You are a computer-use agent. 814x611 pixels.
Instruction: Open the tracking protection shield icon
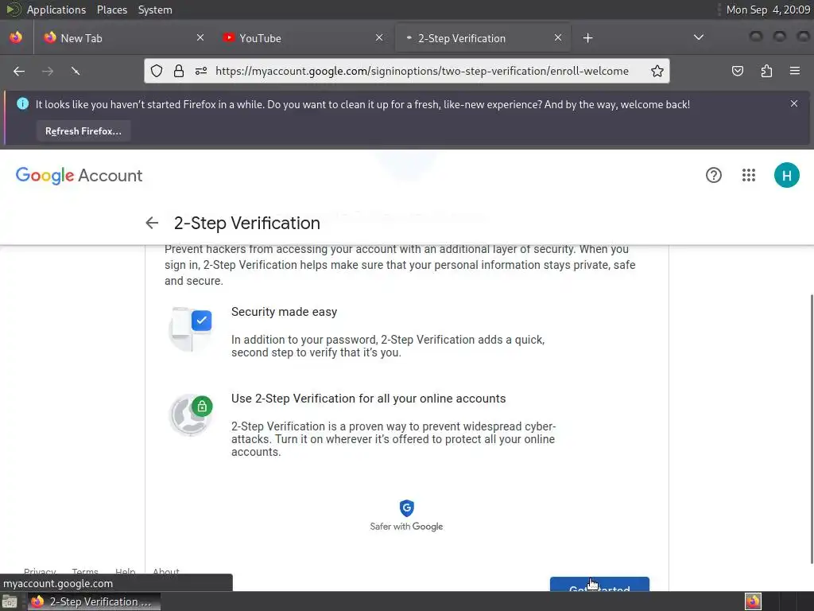pos(157,71)
